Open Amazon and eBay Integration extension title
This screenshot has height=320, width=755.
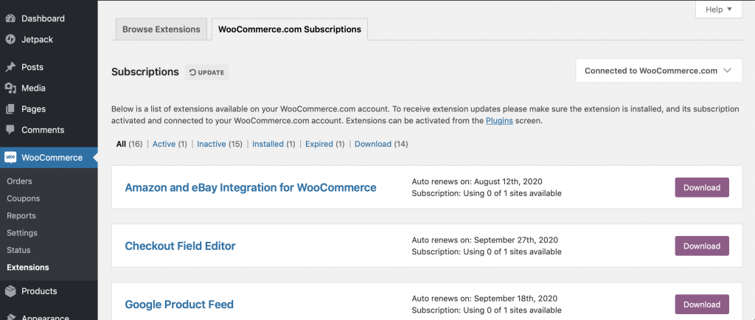(x=251, y=187)
